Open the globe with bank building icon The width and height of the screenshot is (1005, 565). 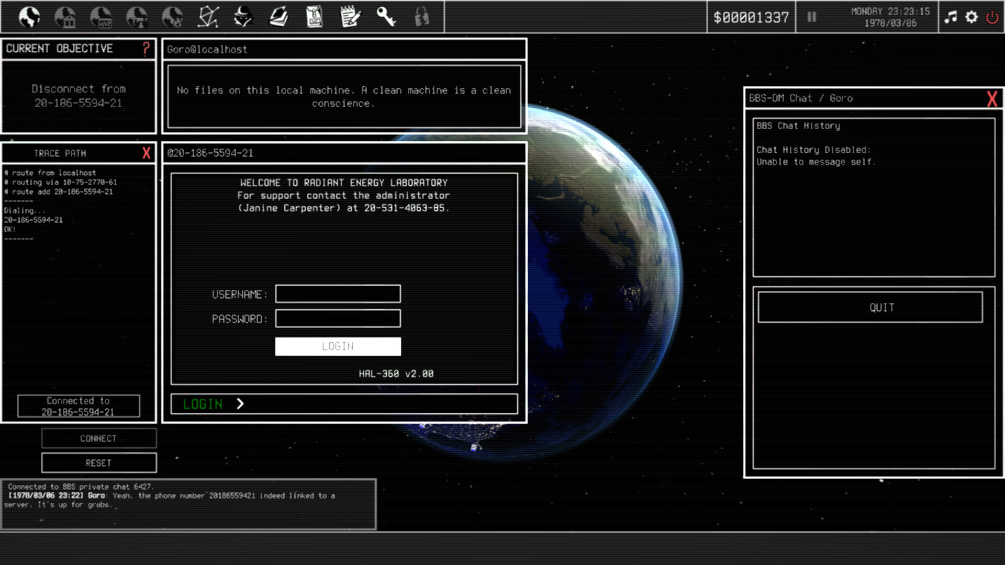65,17
